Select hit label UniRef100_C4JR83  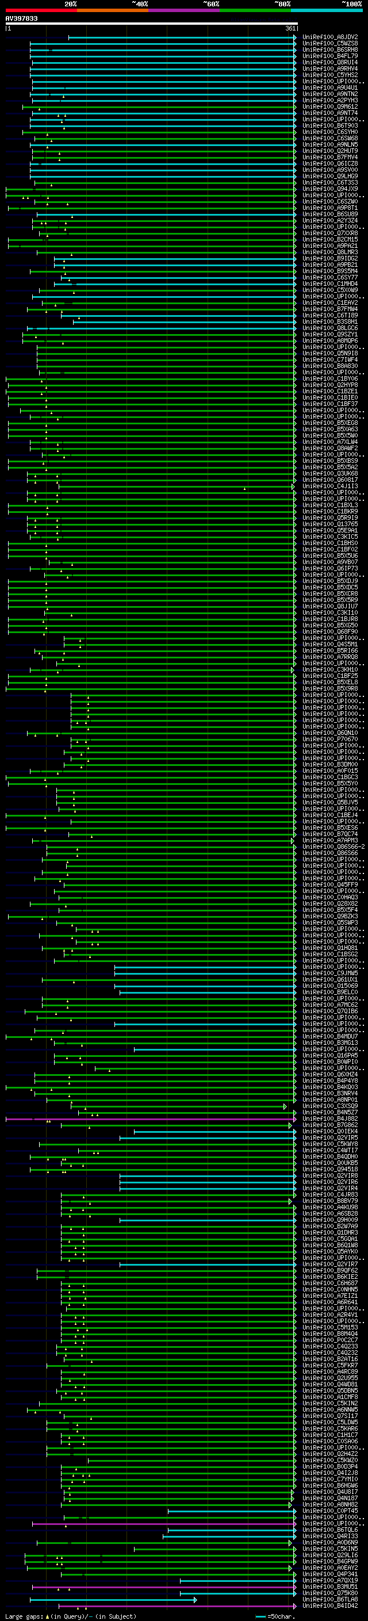click(330, 1194)
